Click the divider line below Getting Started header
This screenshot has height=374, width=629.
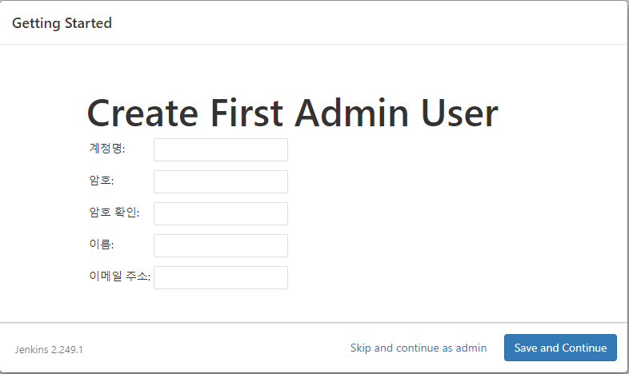click(314, 44)
